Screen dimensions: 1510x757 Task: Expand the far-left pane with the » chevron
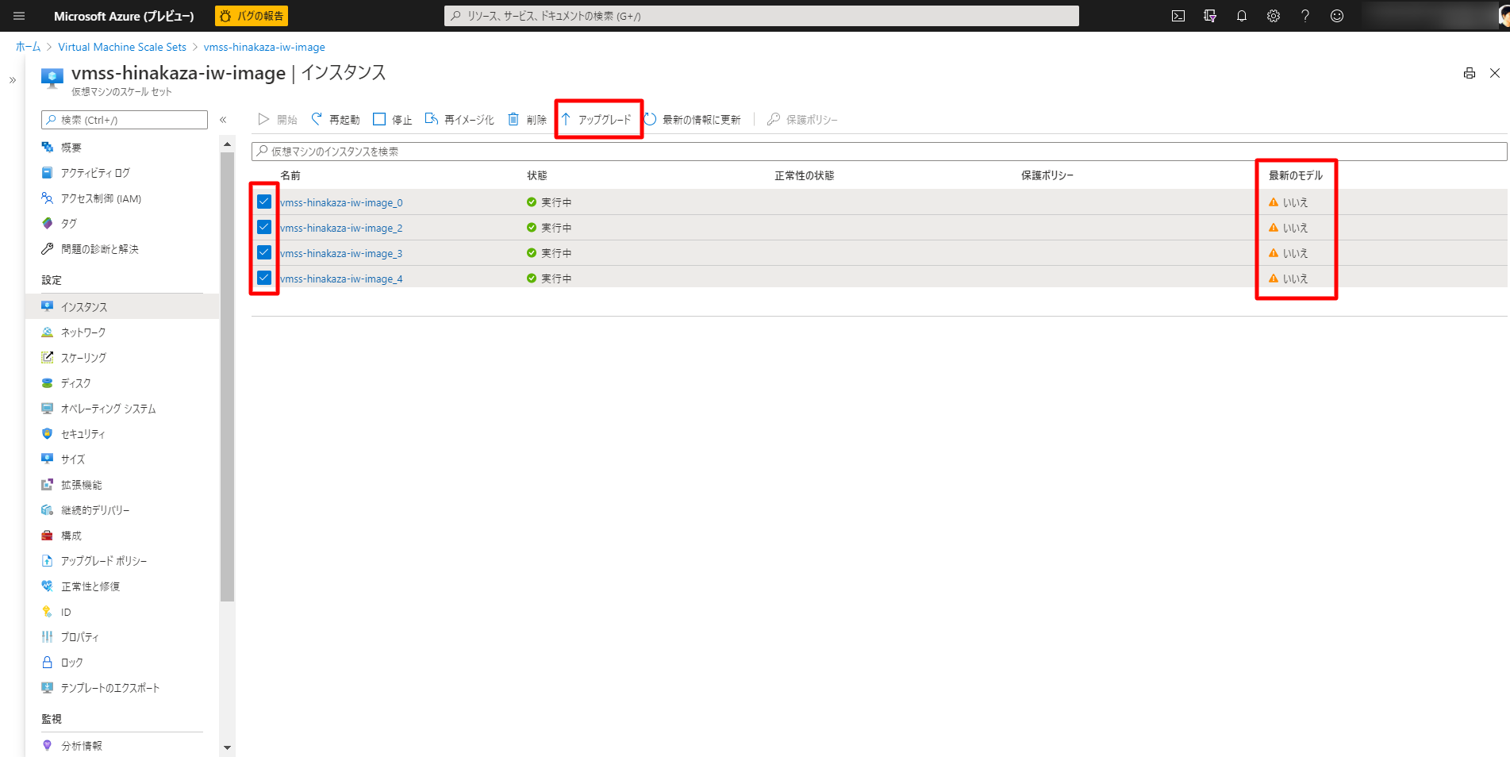click(12, 79)
